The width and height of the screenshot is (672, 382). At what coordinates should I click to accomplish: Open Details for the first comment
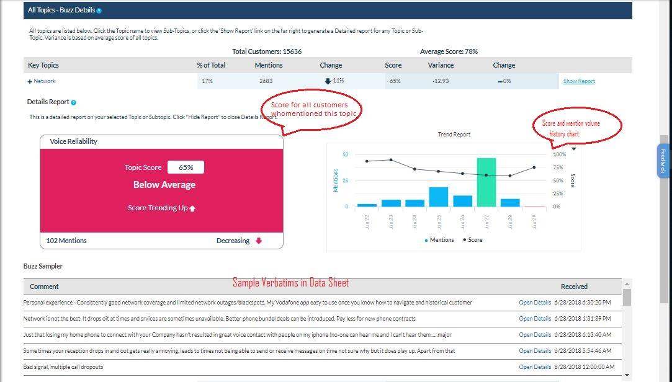point(534,303)
